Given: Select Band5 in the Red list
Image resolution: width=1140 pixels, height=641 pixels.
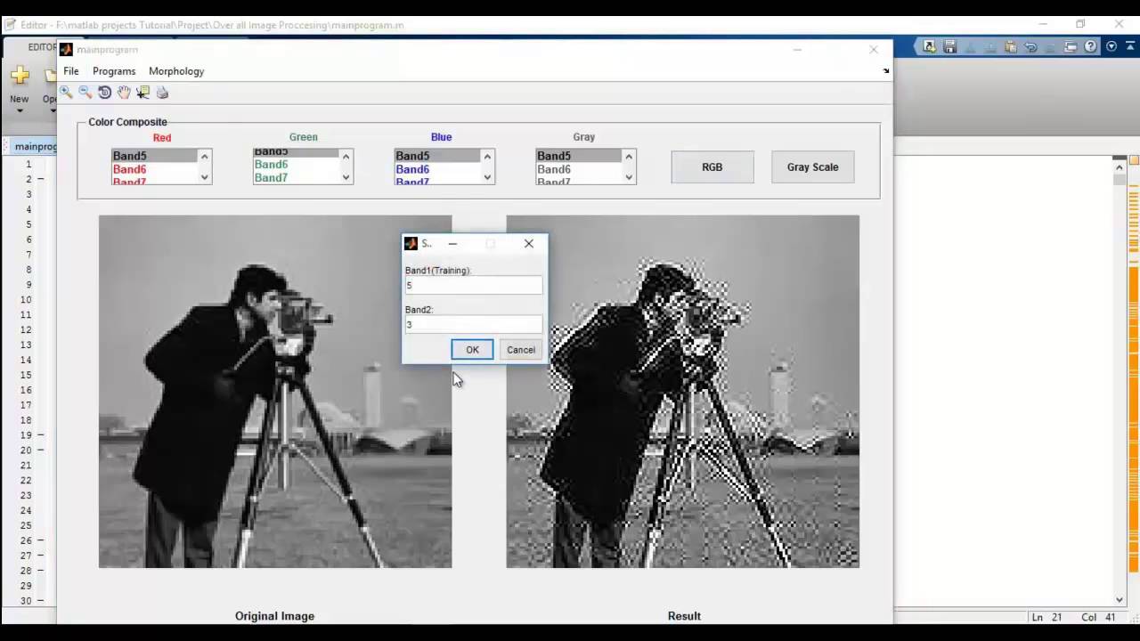Looking at the screenshot, I should tap(154, 156).
